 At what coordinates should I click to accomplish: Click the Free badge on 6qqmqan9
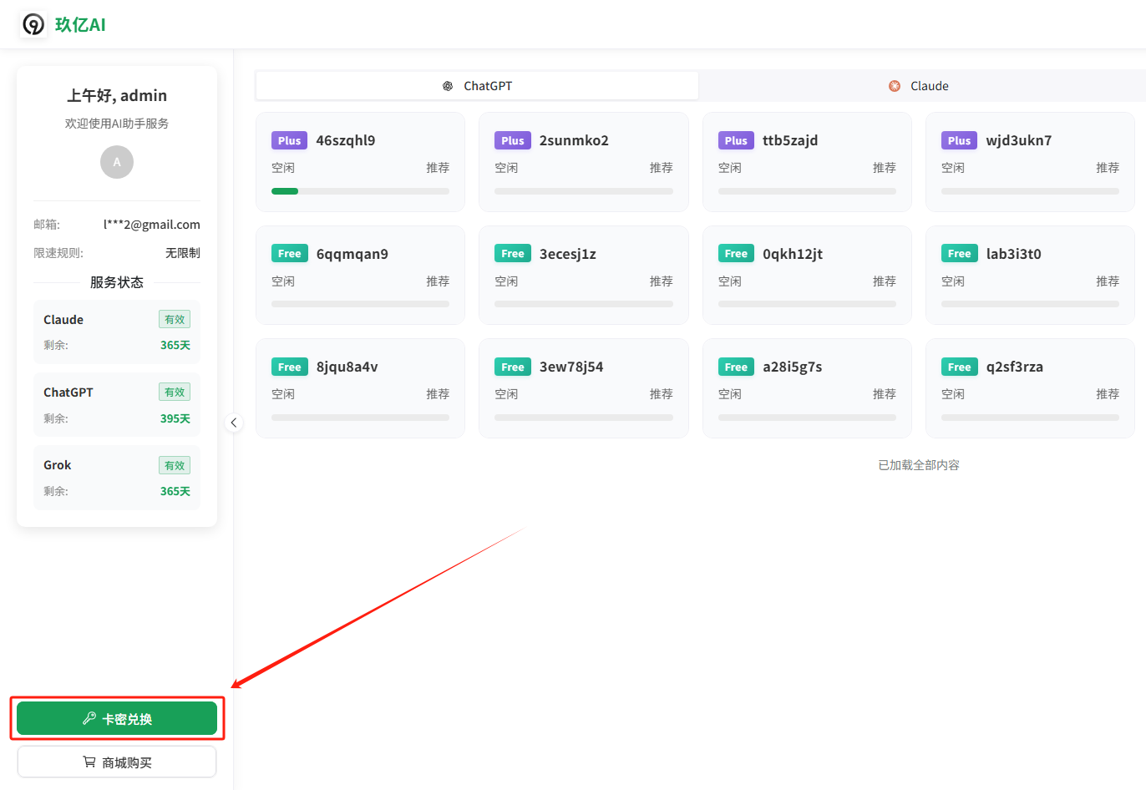(x=290, y=254)
